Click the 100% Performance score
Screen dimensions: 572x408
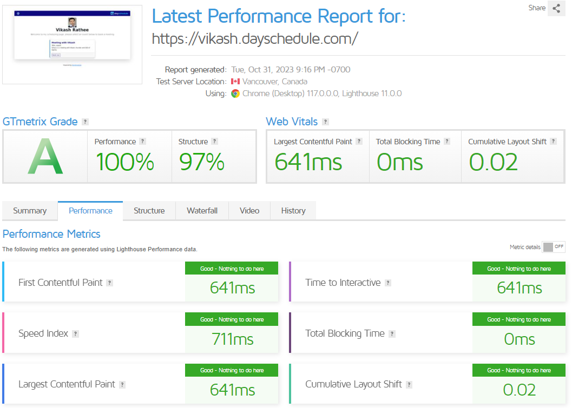[x=125, y=162]
